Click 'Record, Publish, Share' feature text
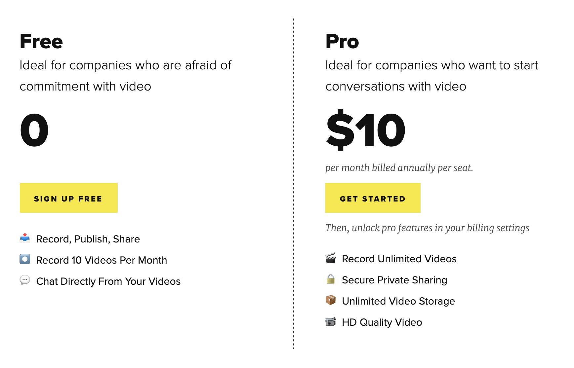This screenshot has width=574, height=368. point(88,239)
